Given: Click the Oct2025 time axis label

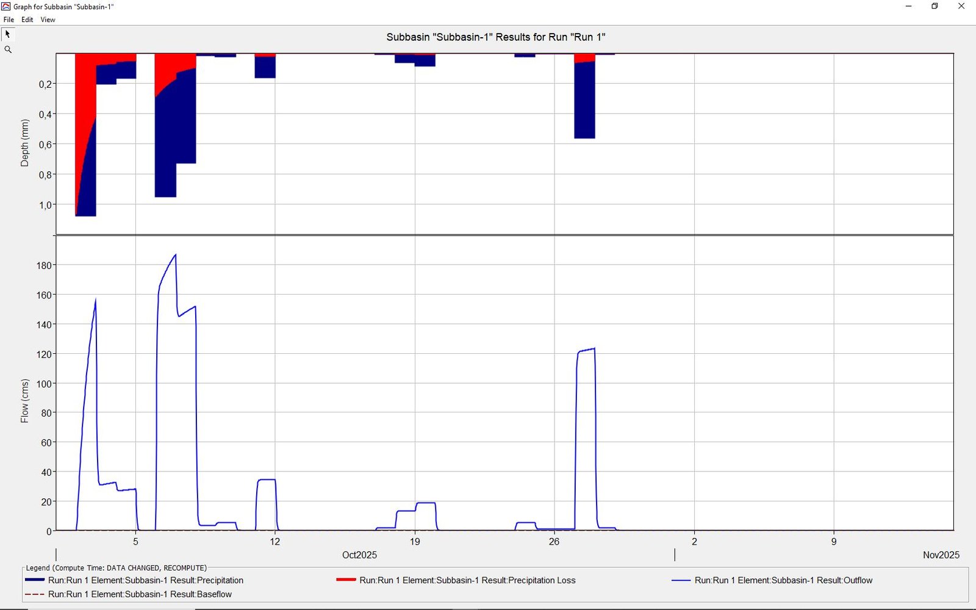Looking at the screenshot, I should (x=359, y=555).
